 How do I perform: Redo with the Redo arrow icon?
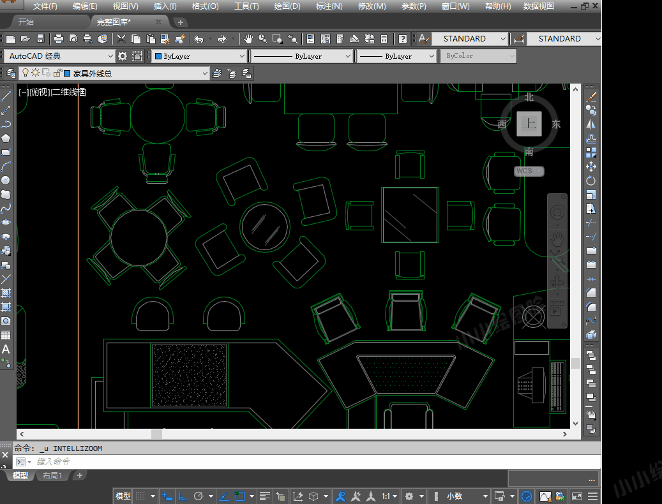222,39
